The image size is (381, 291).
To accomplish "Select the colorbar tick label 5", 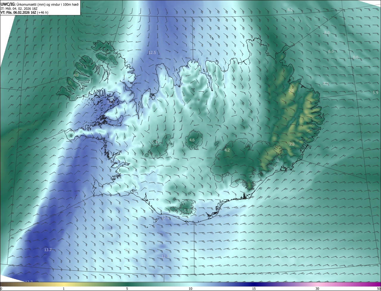I will pos(127,289).
